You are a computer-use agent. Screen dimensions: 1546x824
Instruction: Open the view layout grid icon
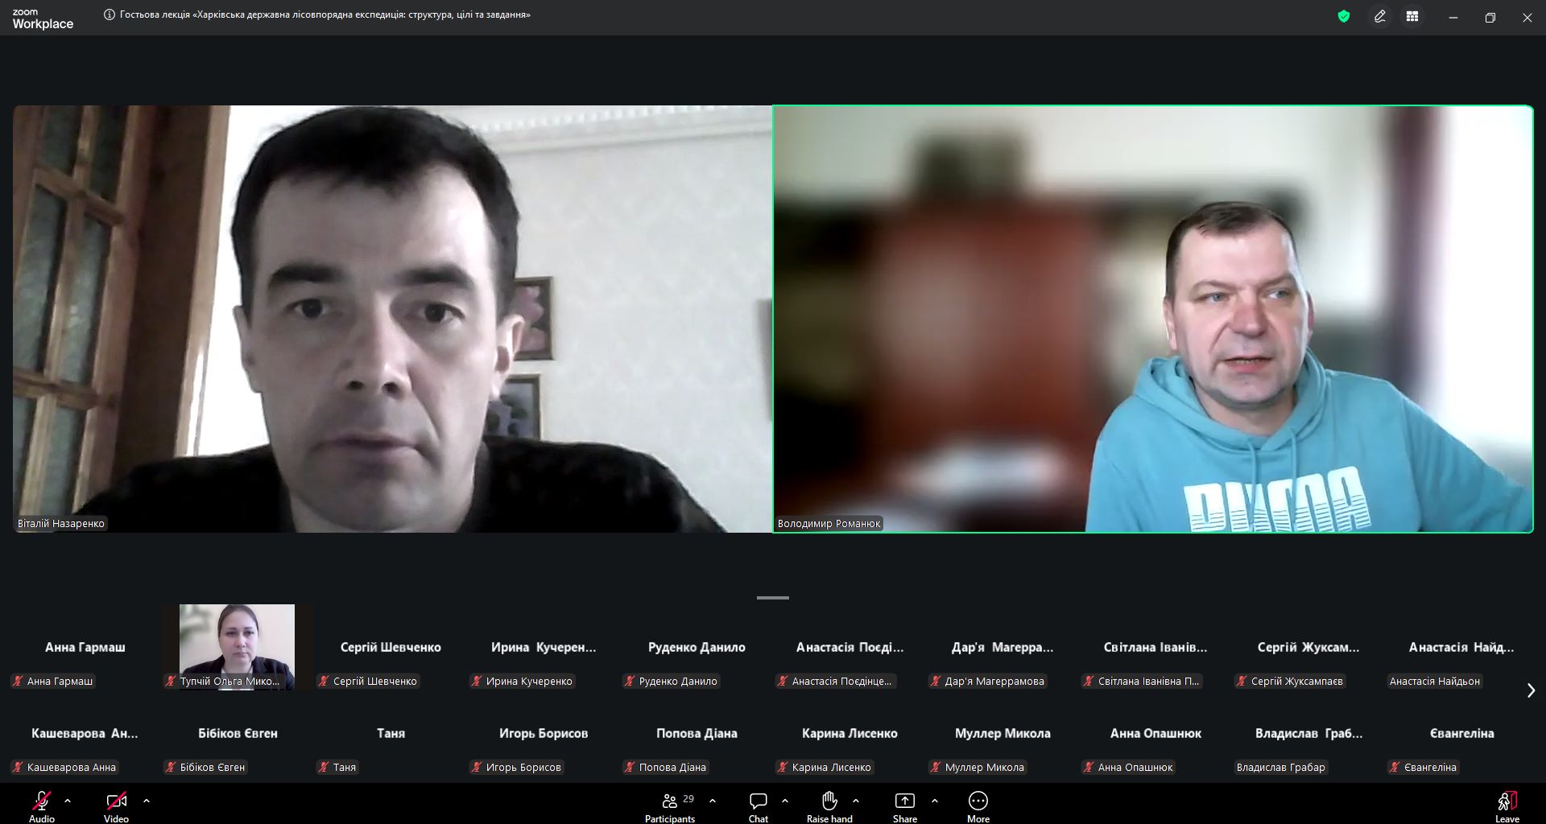click(x=1412, y=16)
